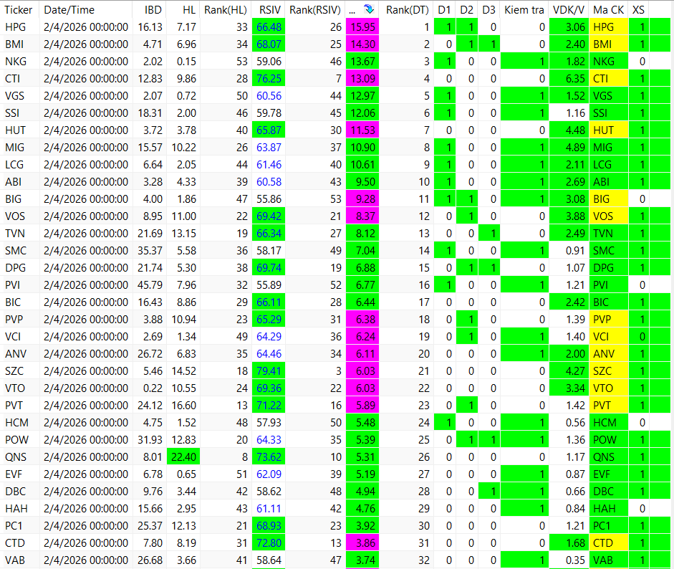This screenshot has width=674, height=569.
Task: Select NKG in the Ticker column
Action: pos(16,62)
